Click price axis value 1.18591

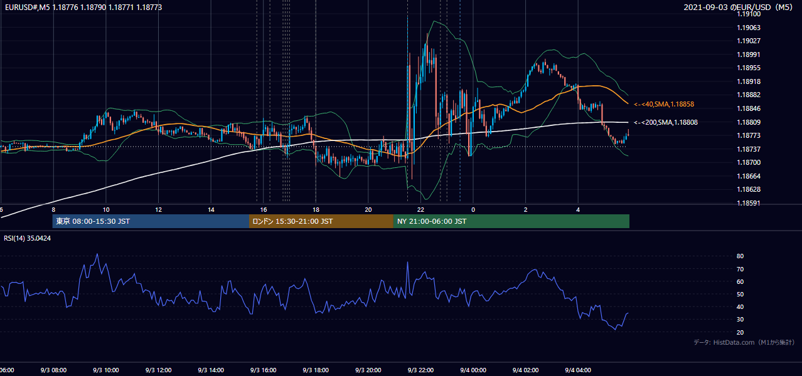click(x=749, y=203)
